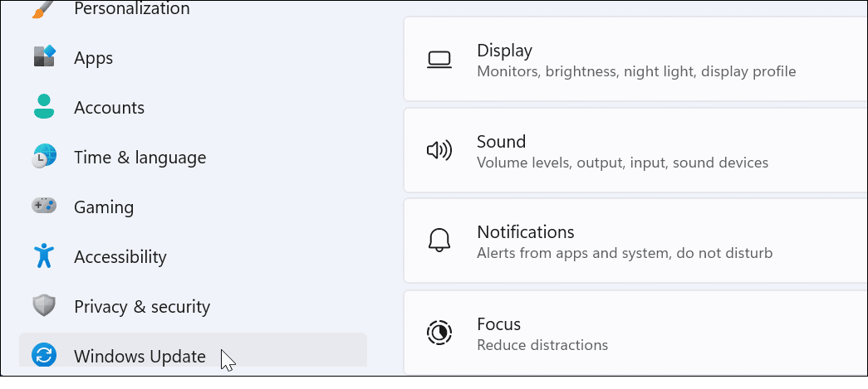This screenshot has width=868, height=389.
Task: Click the Sound speaker icon
Action: click(x=439, y=150)
